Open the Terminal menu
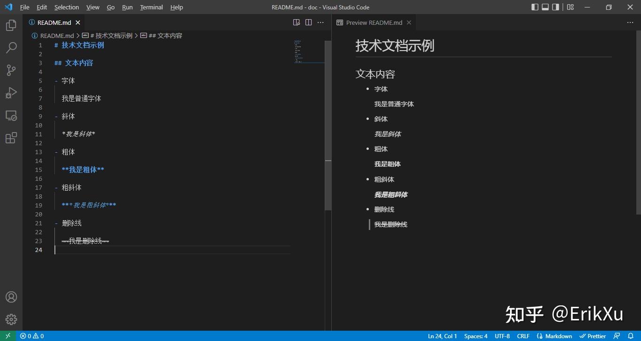 click(152, 7)
